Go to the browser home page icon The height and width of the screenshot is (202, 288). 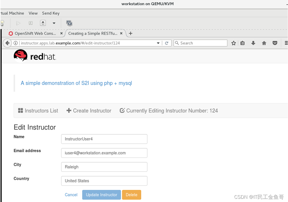point(264,43)
